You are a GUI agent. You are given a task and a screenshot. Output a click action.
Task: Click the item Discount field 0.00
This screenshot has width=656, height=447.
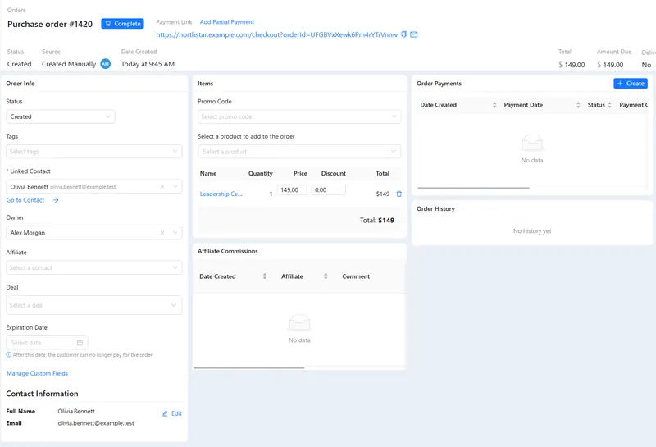point(329,190)
